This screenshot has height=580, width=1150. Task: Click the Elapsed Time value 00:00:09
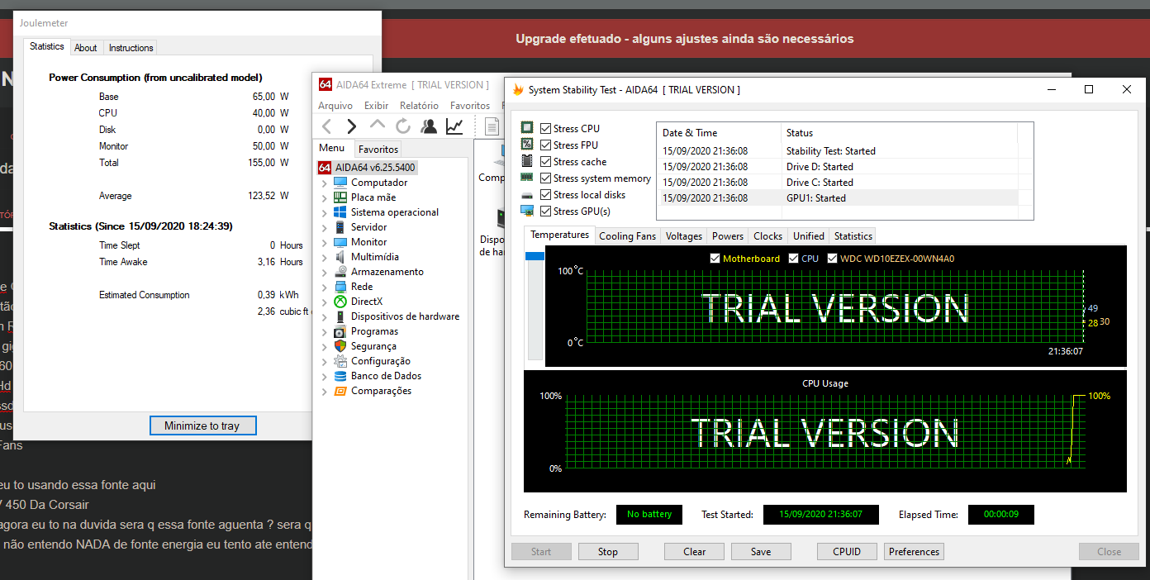(1000, 515)
